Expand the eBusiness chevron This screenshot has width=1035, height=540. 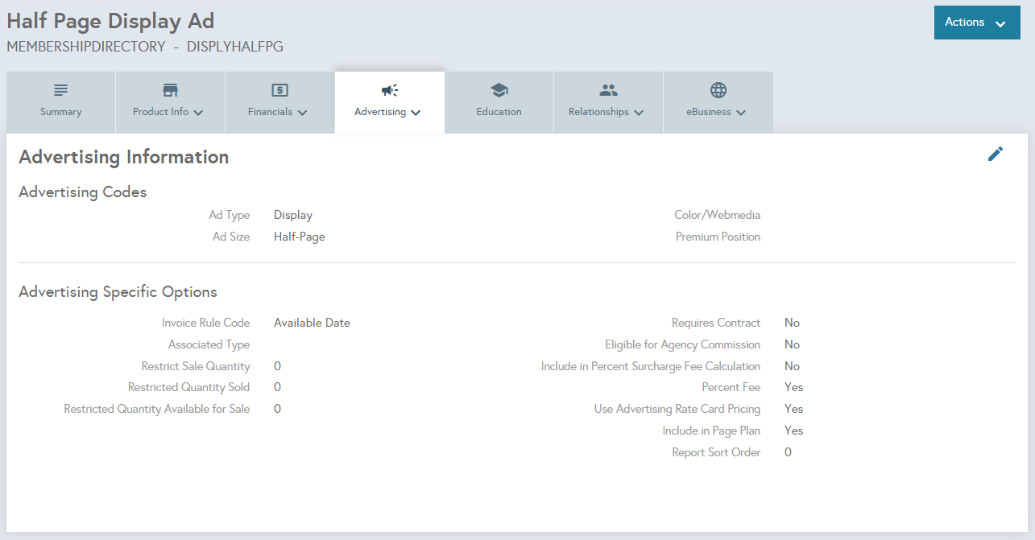point(741,113)
